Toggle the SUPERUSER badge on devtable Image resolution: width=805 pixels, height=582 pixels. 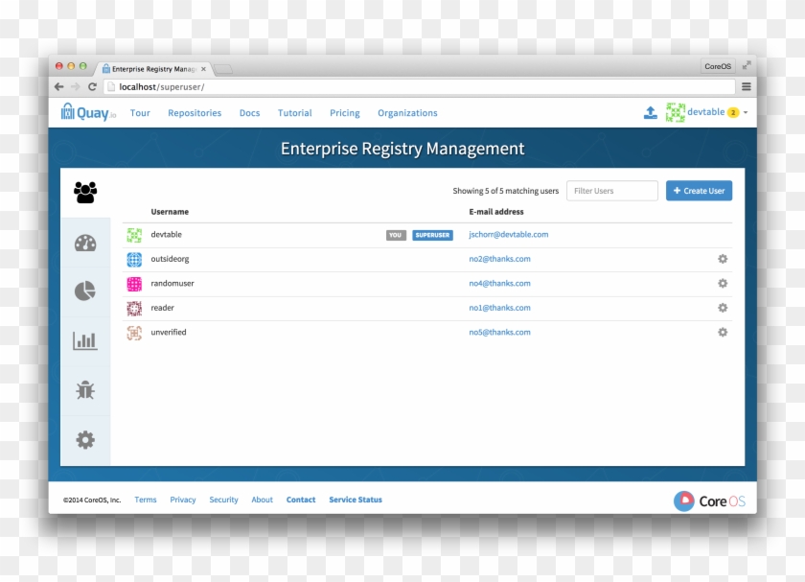pyautogui.click(x=432, y=235)
